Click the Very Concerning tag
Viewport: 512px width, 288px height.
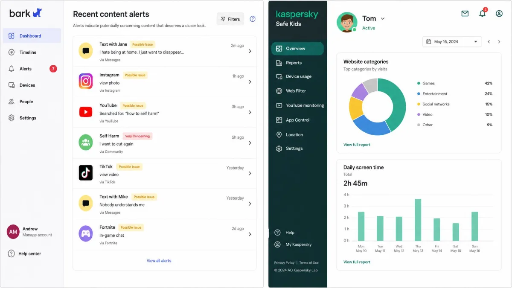click(x=137, y=136)
